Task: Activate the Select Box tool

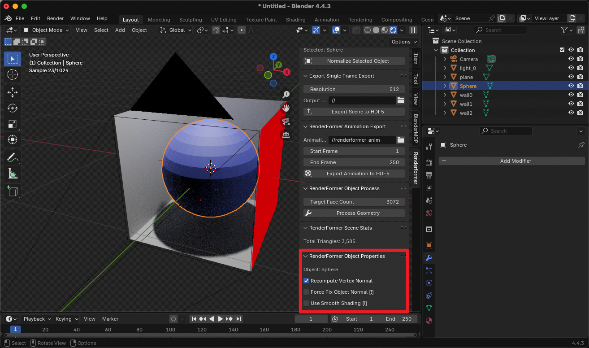Action: (x=13, y=59)
